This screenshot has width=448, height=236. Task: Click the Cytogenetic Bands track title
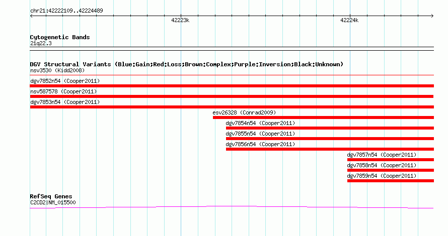coord(60,37)
